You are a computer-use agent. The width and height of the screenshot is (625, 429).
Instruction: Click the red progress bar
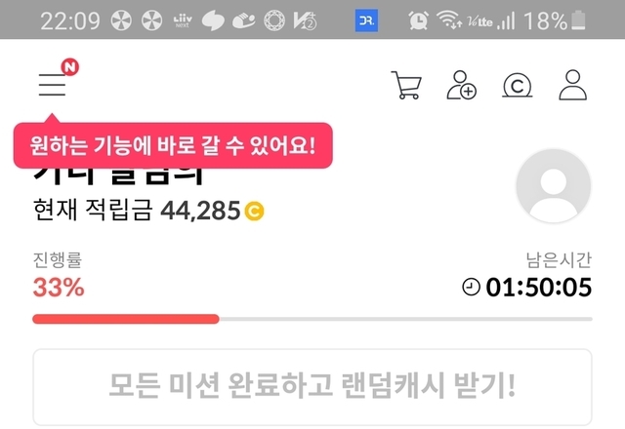[126, 319]
